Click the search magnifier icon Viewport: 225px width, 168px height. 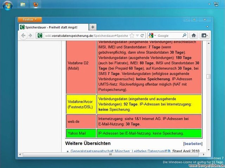[184, 35]
